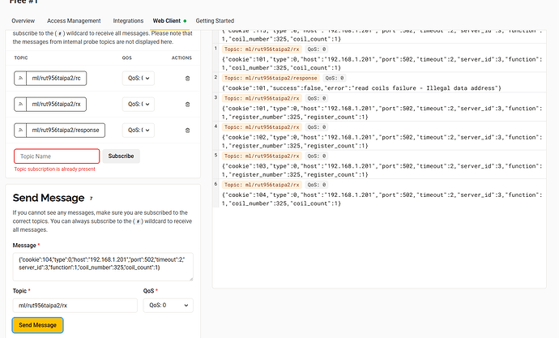
Task: Switch to the Overview tab
Action: [x=23, y=19]
